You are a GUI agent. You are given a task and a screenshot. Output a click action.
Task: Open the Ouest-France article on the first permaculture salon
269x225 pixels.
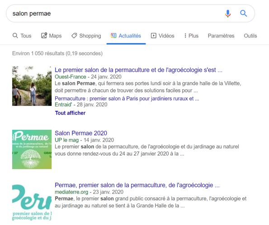(138, 70)
